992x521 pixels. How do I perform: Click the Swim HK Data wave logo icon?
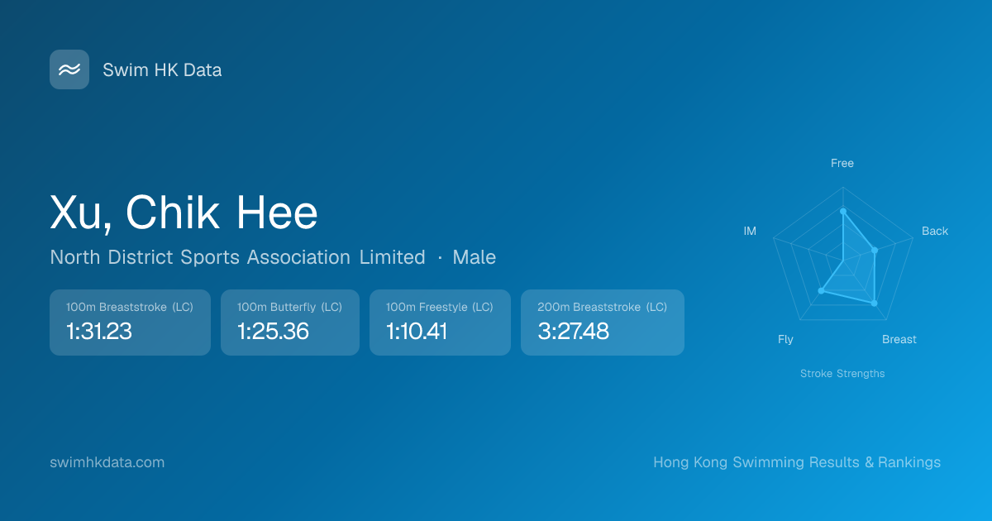pyautogui.click(x=69, y=69)
